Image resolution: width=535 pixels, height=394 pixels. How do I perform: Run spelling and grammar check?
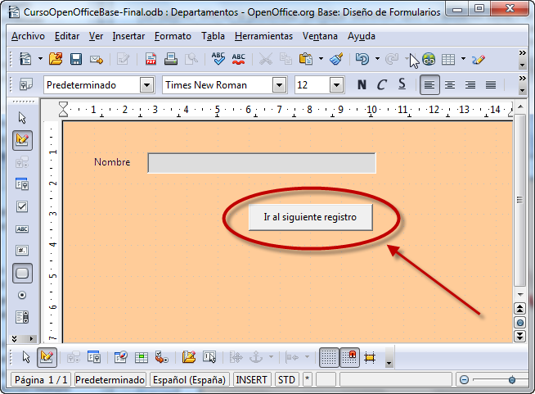[x=218, y=59]
